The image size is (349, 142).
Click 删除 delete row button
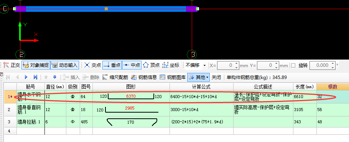[91, 77]
